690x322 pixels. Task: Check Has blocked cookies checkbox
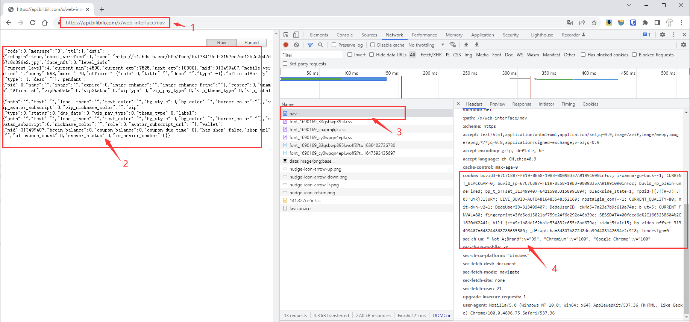[583, 54]
